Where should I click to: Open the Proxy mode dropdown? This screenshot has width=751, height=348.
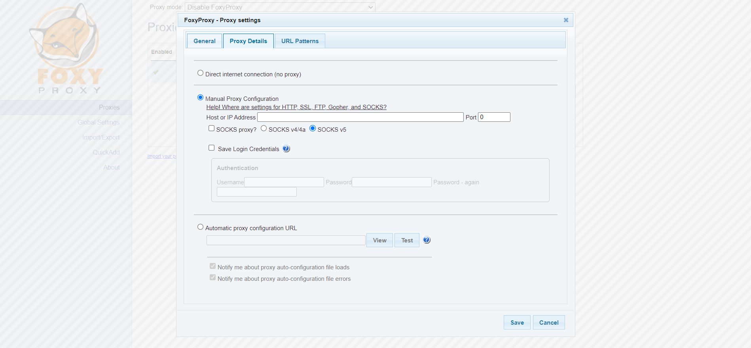tap(280, 7)
